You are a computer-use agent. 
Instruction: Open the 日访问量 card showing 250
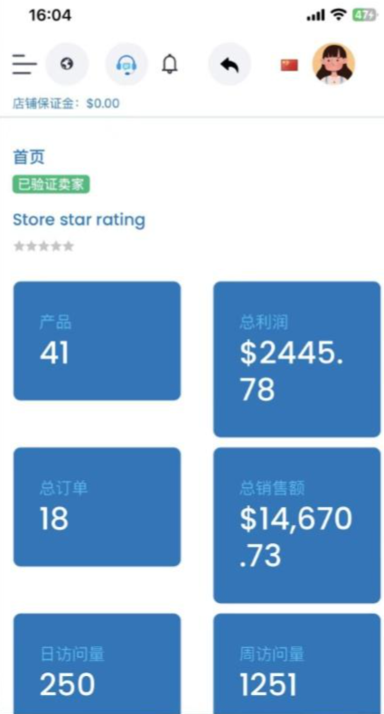(97, 664)
